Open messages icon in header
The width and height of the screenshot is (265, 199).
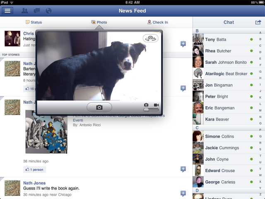coord(37,11)
